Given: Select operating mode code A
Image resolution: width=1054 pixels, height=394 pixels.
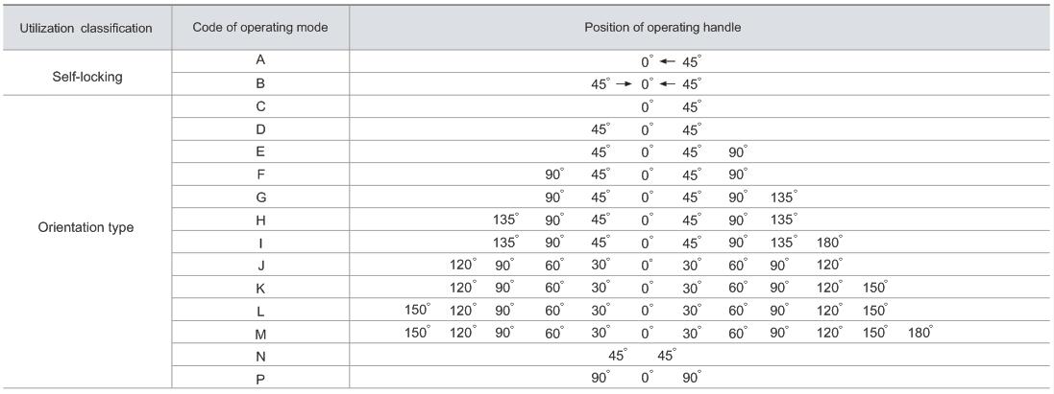Looking at the screenshot, I should pyautogui.click(x=260, y=61).
